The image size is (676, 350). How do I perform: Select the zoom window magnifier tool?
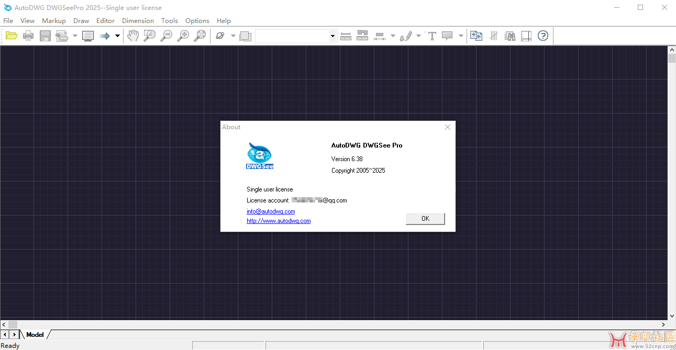point(150,36)
